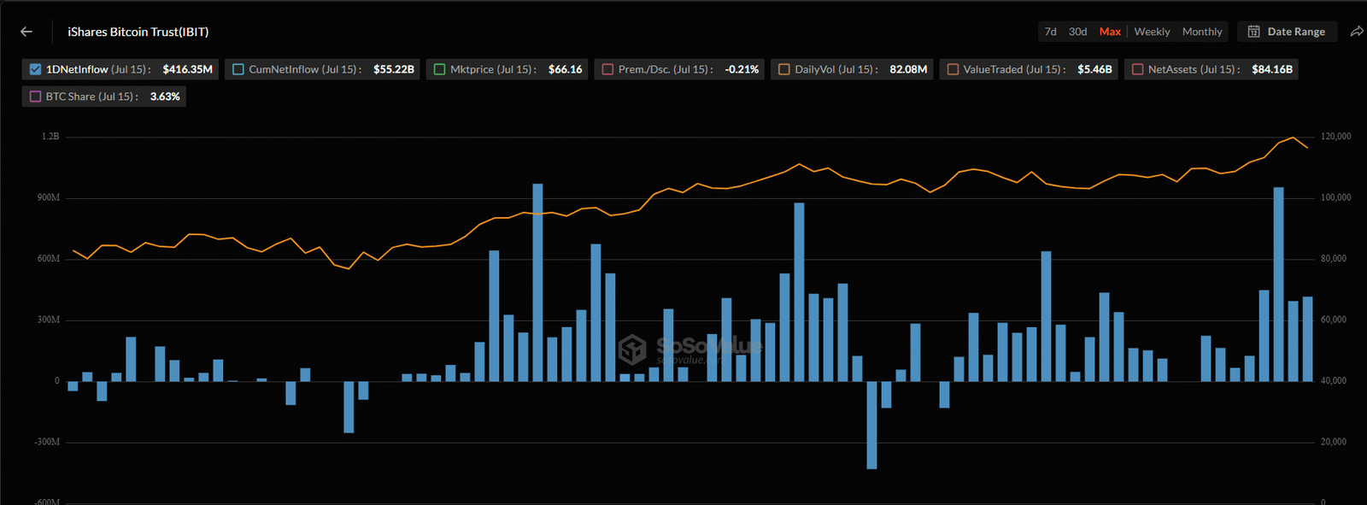
Task: Click the calendar icon in Date Range
Action: (x=1253, y=32)
